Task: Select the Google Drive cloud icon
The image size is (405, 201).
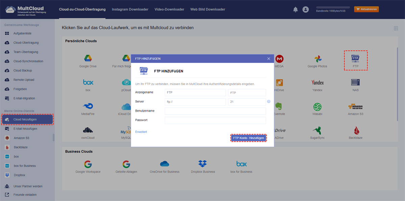Action: click(x=88, y=58)
